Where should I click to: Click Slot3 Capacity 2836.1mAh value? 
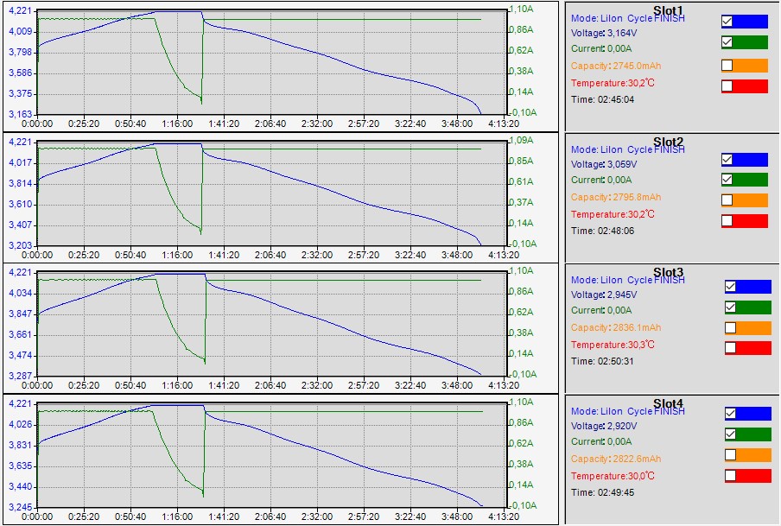616,327
